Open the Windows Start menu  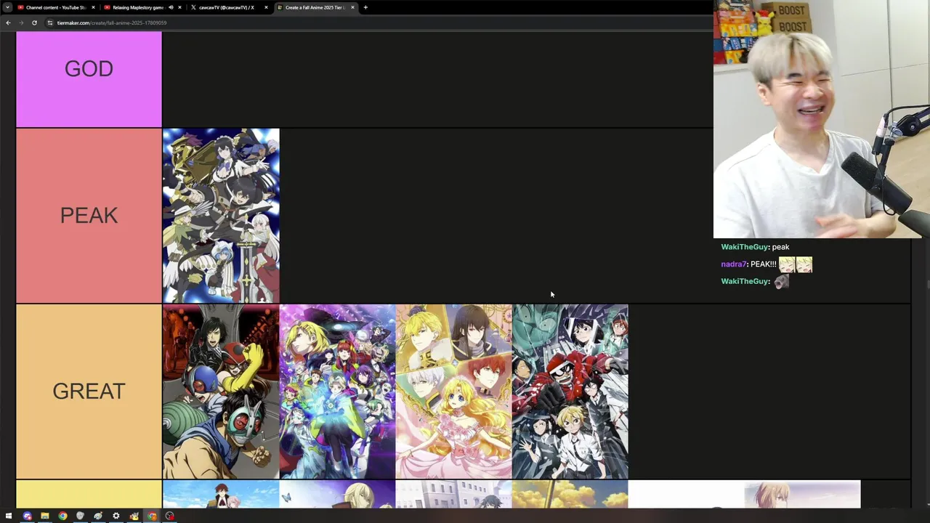pos(9,516)
